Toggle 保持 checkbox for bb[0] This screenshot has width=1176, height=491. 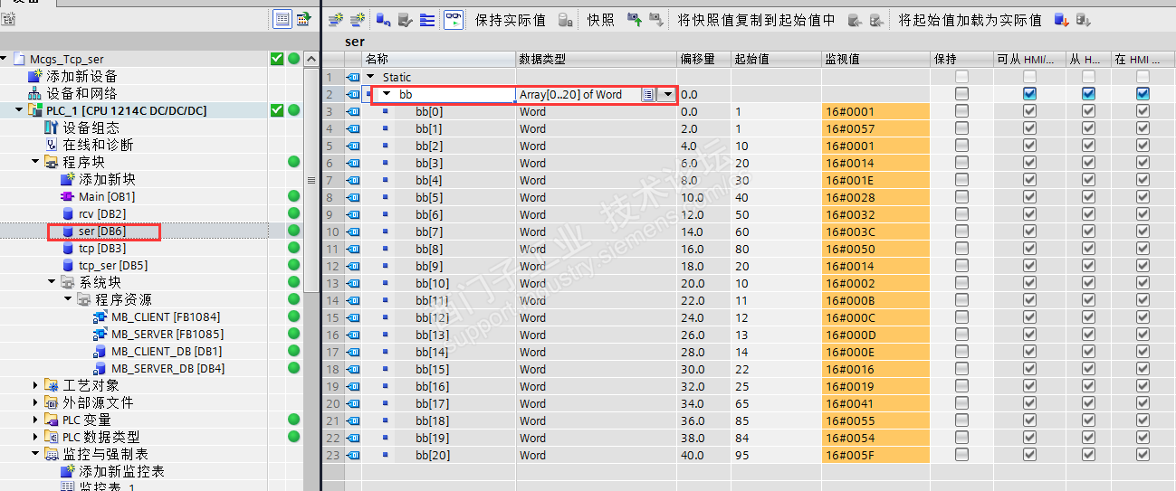click(961, 111)
